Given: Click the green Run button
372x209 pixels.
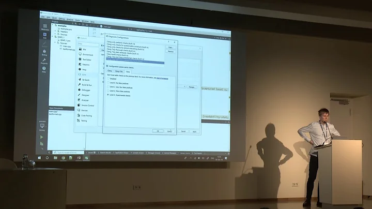Looking at the screenshot, I should coord(42,137).
